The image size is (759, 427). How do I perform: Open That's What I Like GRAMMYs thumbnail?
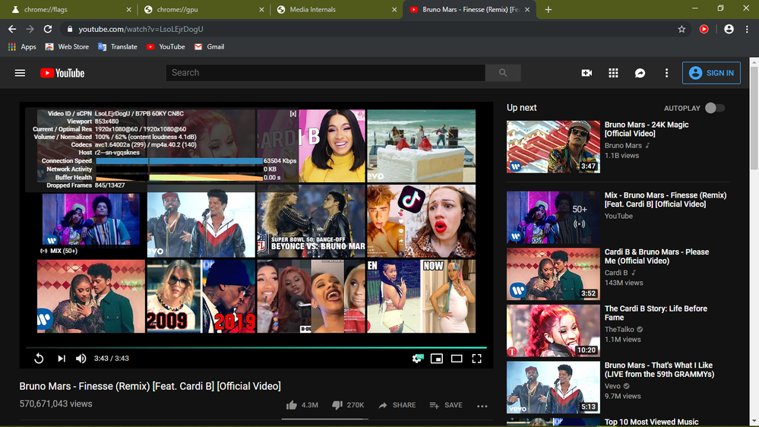click(553, 387)
